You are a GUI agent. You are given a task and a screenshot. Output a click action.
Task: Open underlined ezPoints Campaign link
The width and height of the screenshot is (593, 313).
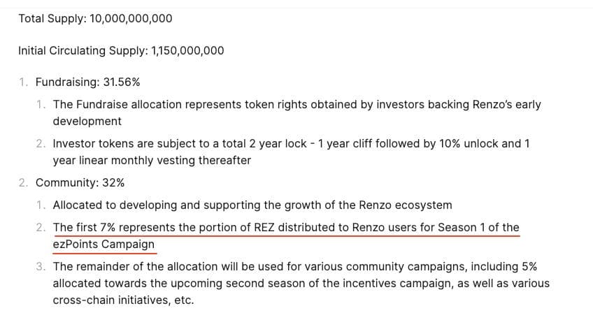pos(103,245)
